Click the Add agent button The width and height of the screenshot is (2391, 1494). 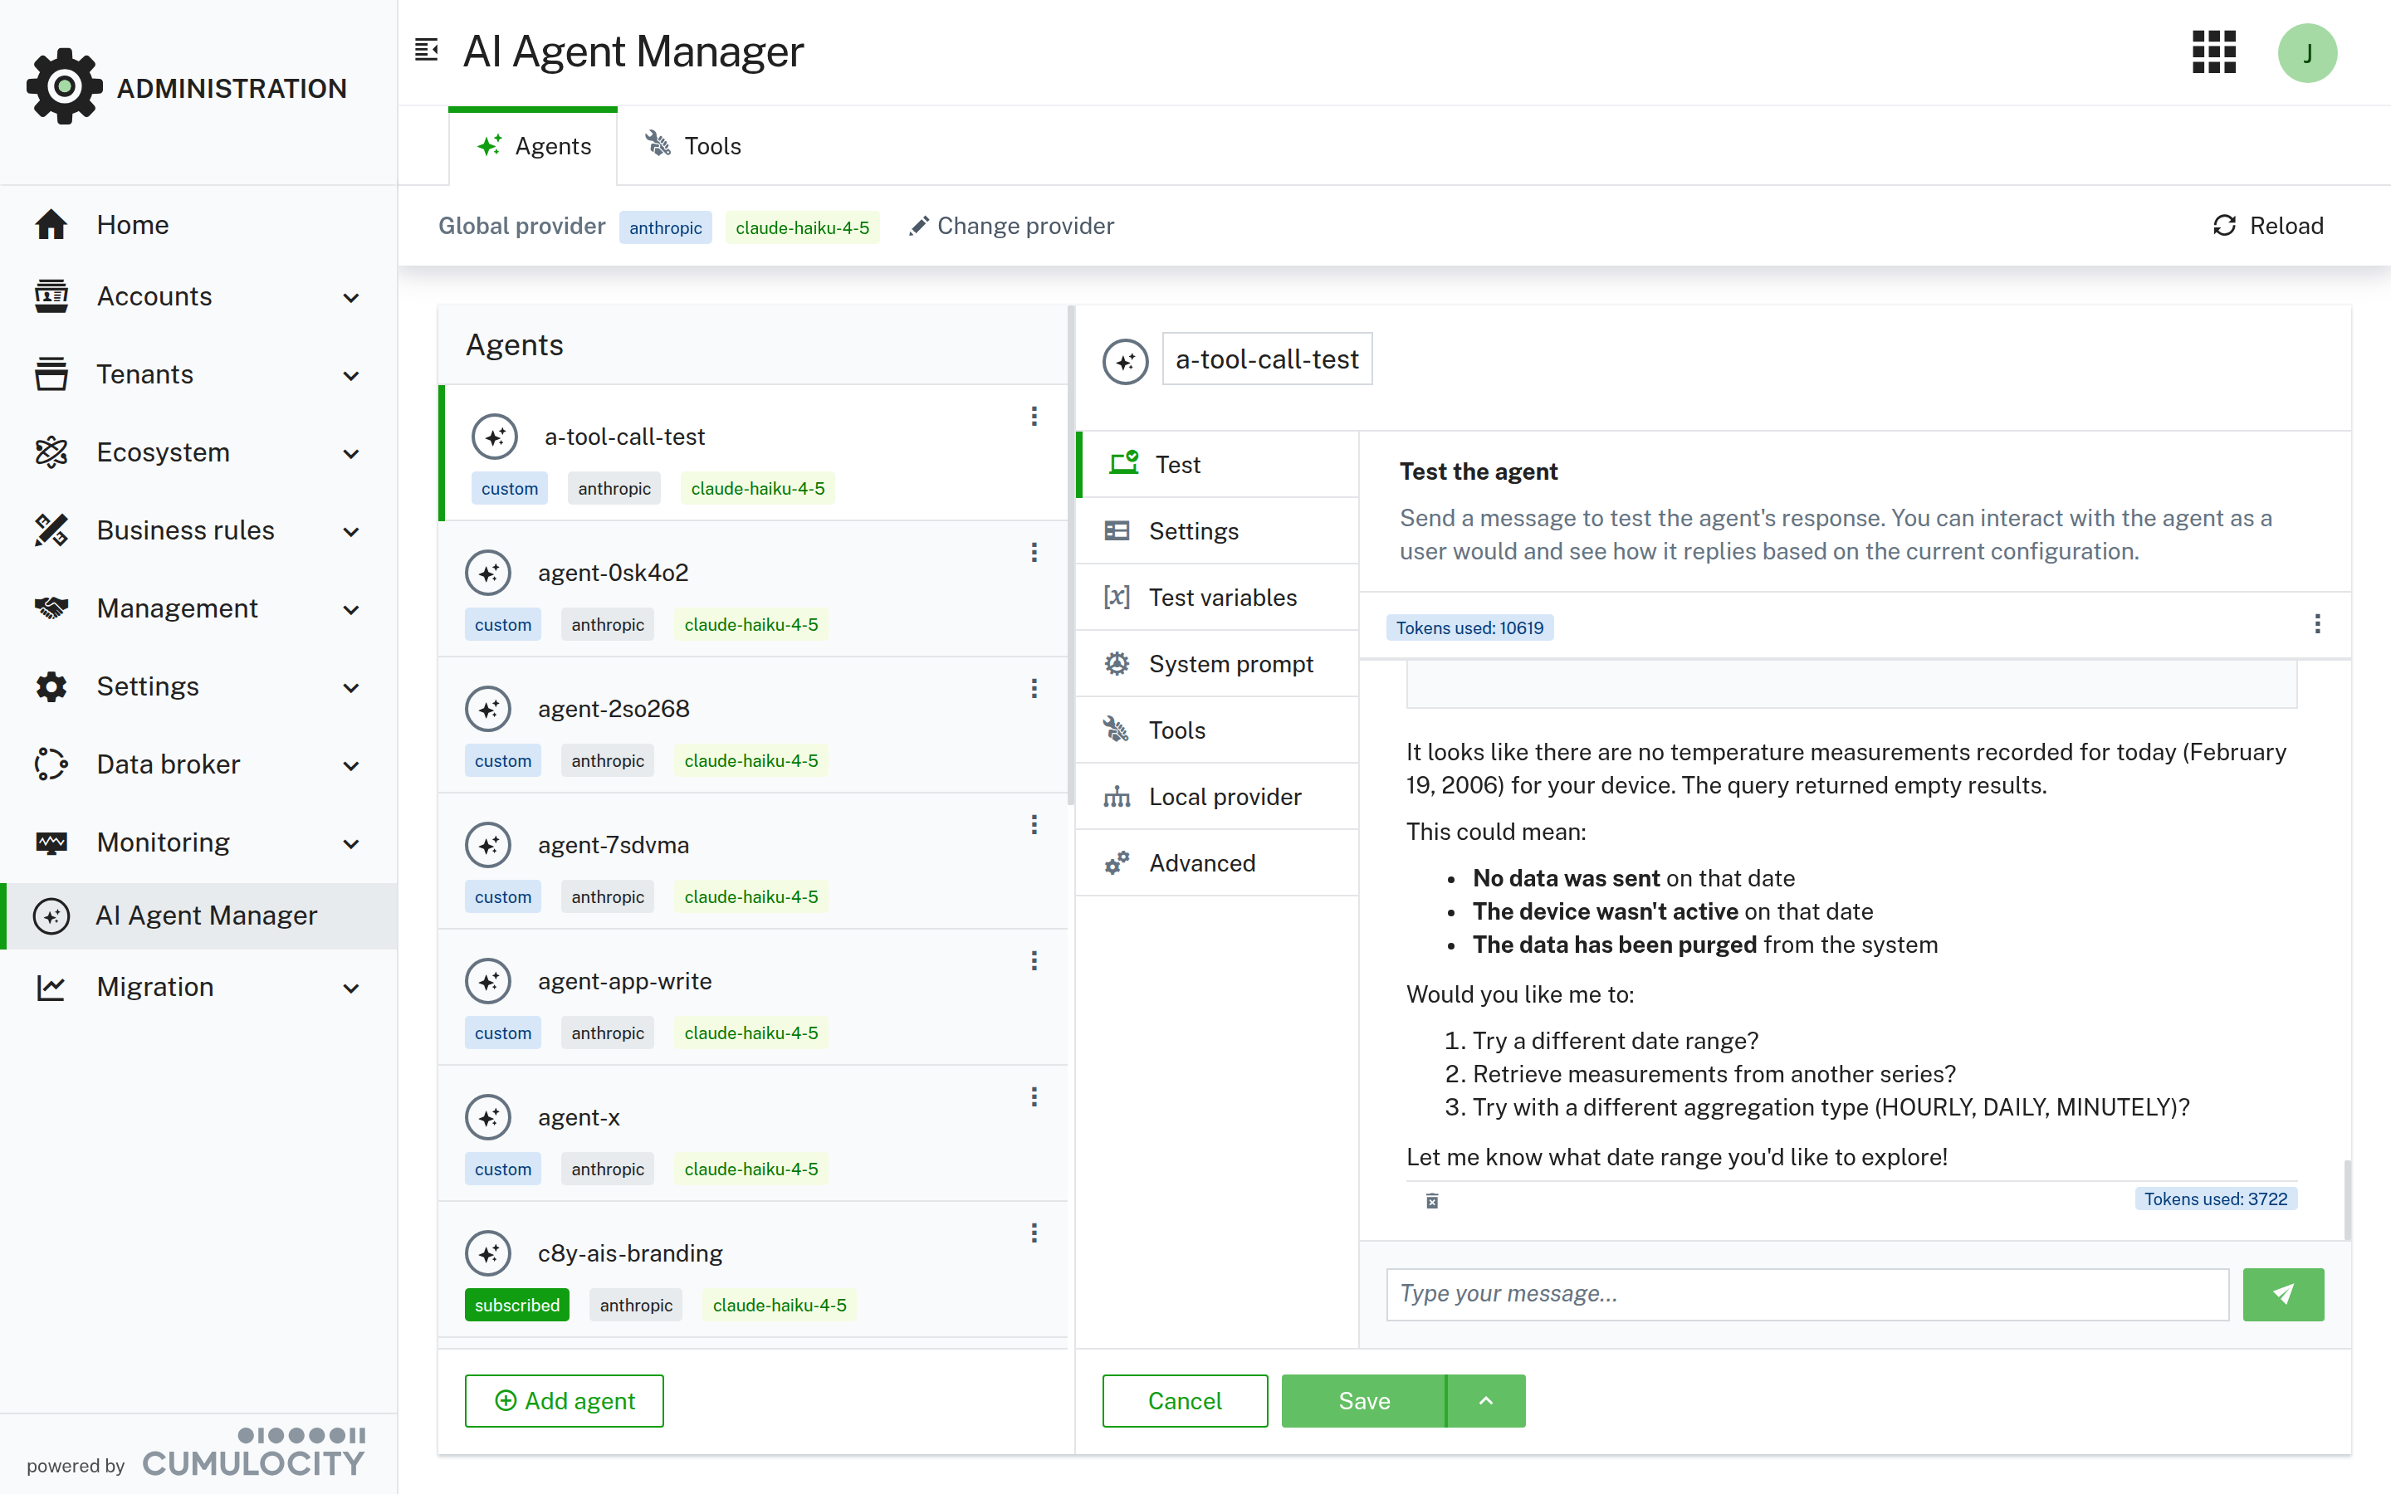tap(563, 1400)
